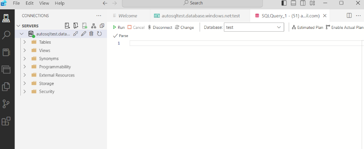The width and height of the screenshot is (364, 149).
Task: Collapse the SERVERS section
Action: (x=18, y=26)
